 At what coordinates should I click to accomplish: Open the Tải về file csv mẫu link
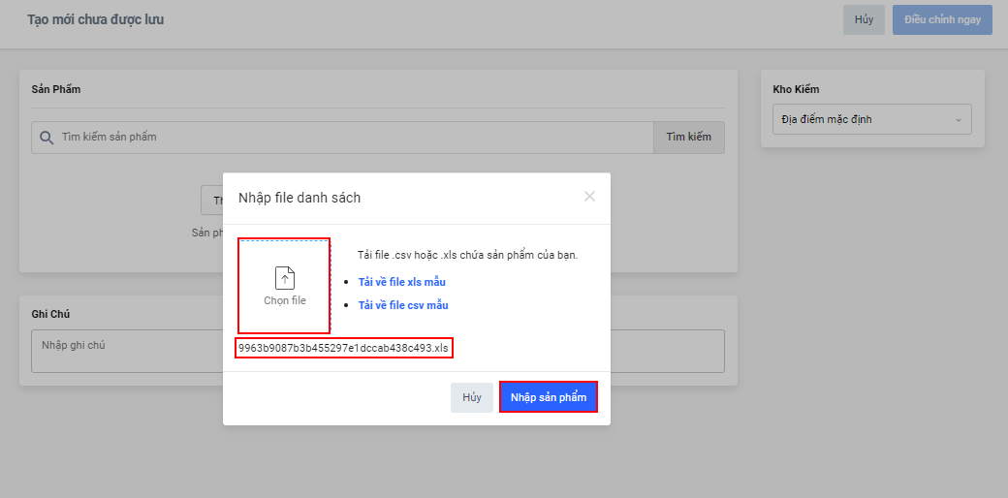point(403,305)
